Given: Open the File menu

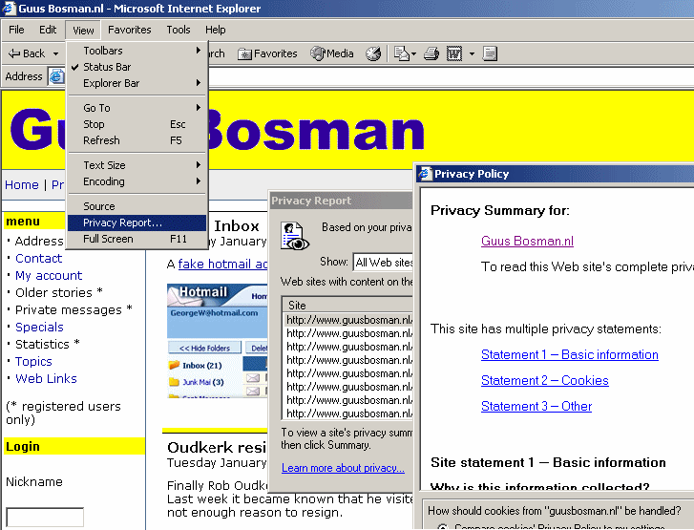Looking at the screenshot, I should click(16, 30).
